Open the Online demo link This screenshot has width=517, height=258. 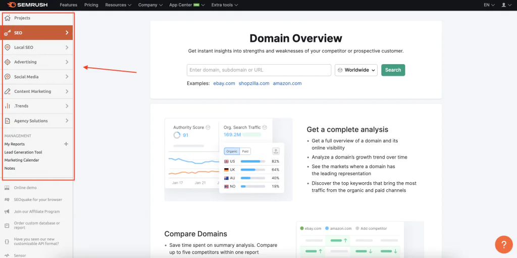(25, 188)
